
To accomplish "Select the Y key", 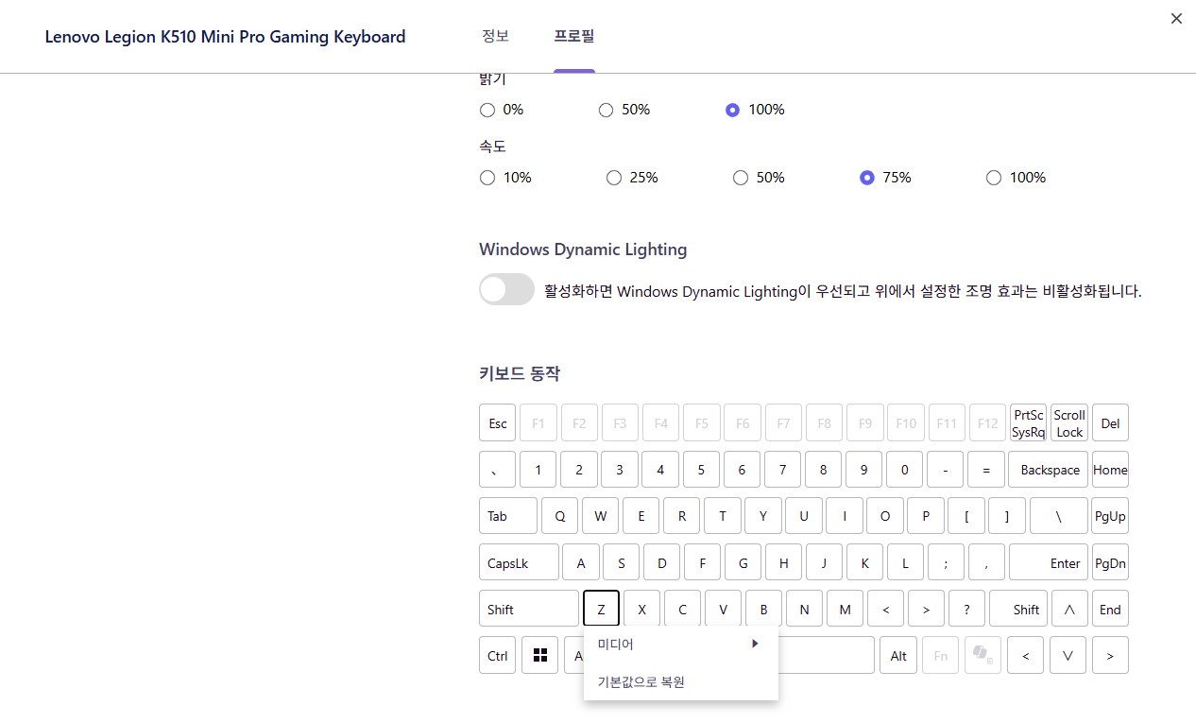I will (762, 515).
